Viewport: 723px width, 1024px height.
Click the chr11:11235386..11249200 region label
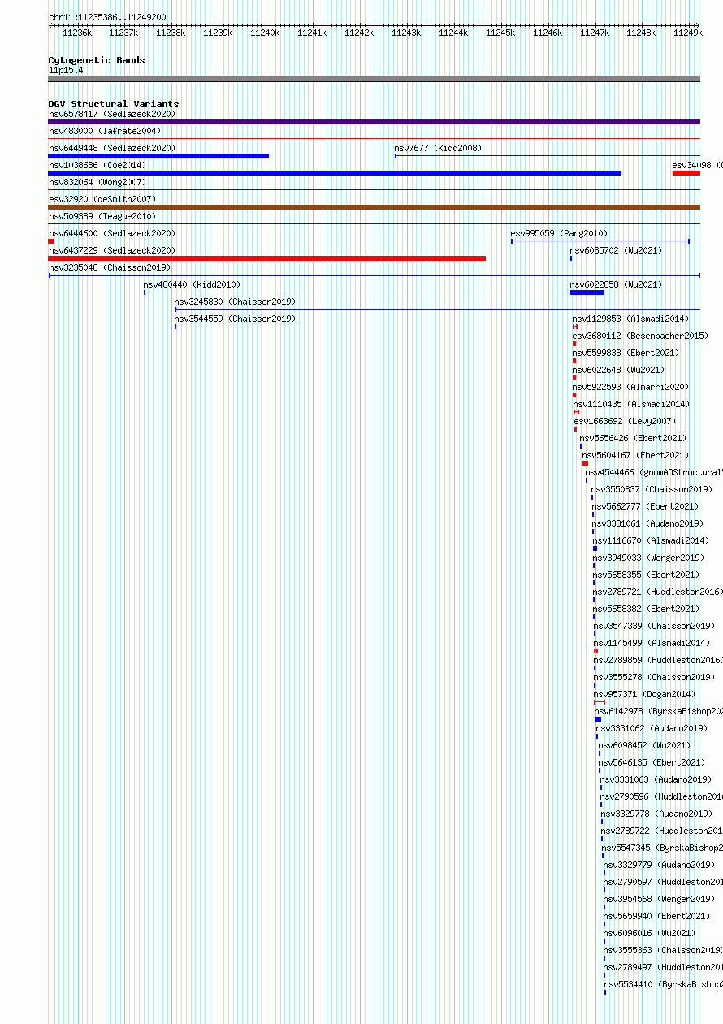[107, 17]
